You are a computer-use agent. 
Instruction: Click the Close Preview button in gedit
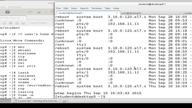(x=38, y=23)
